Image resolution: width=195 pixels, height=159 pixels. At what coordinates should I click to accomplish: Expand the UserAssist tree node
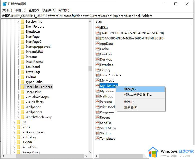point(18,92)
